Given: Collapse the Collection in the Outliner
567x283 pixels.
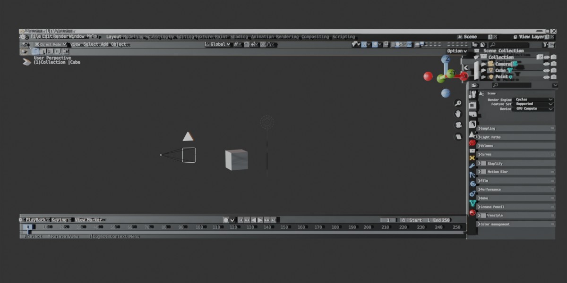Looking at the screenshot, I should [476, 57].
